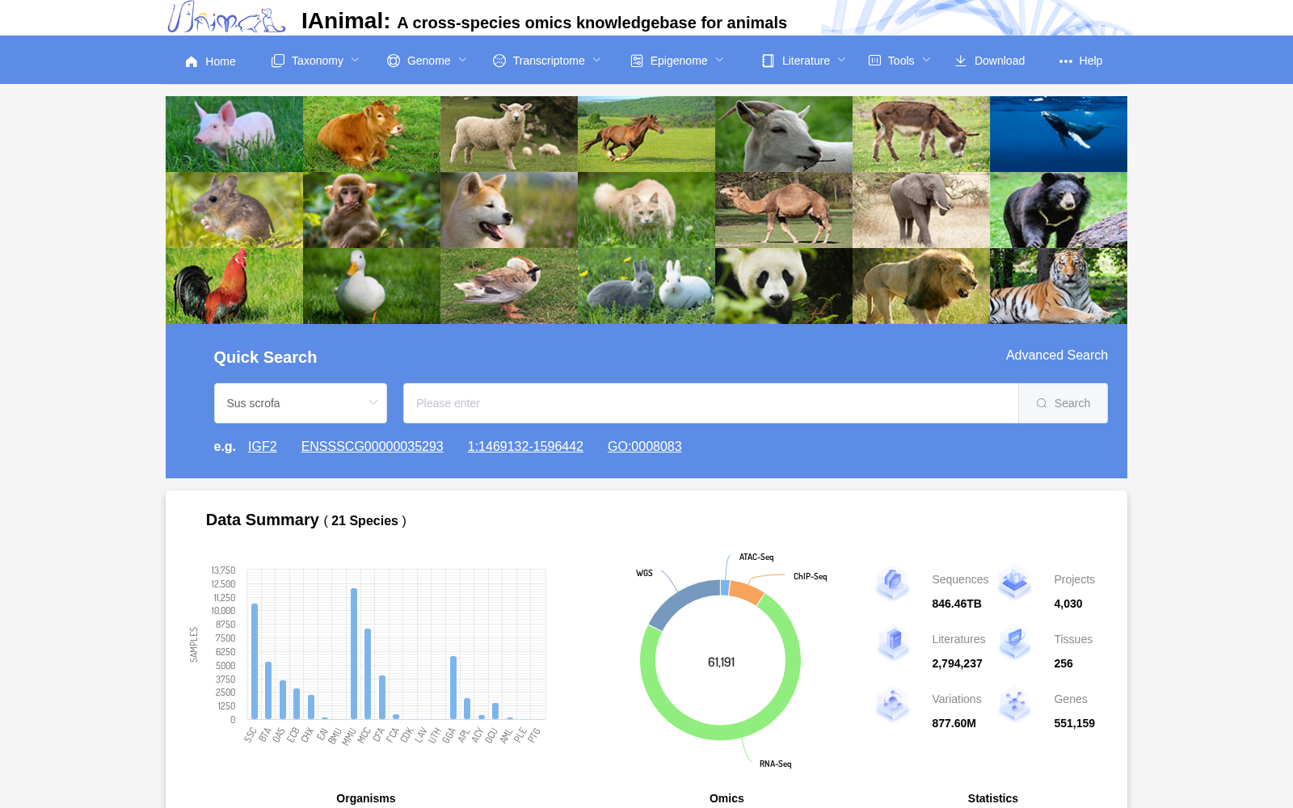Click the Literature book icon
Screen dimensions: 1293x808
point(768,61)
